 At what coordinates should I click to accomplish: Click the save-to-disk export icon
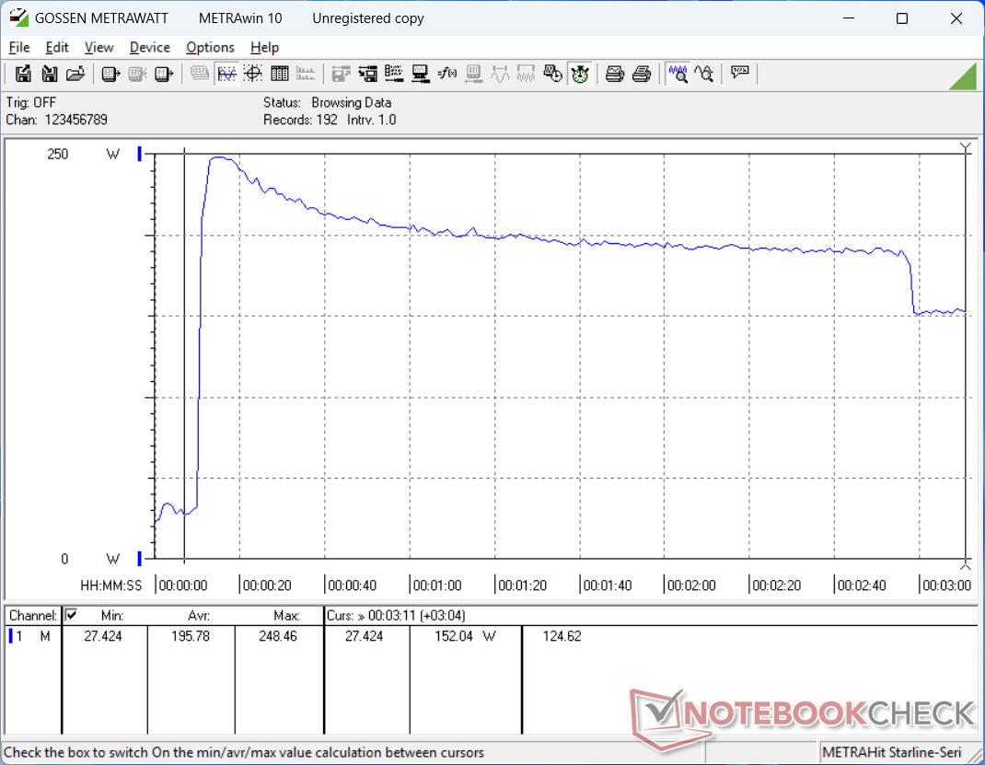[23, 75]
